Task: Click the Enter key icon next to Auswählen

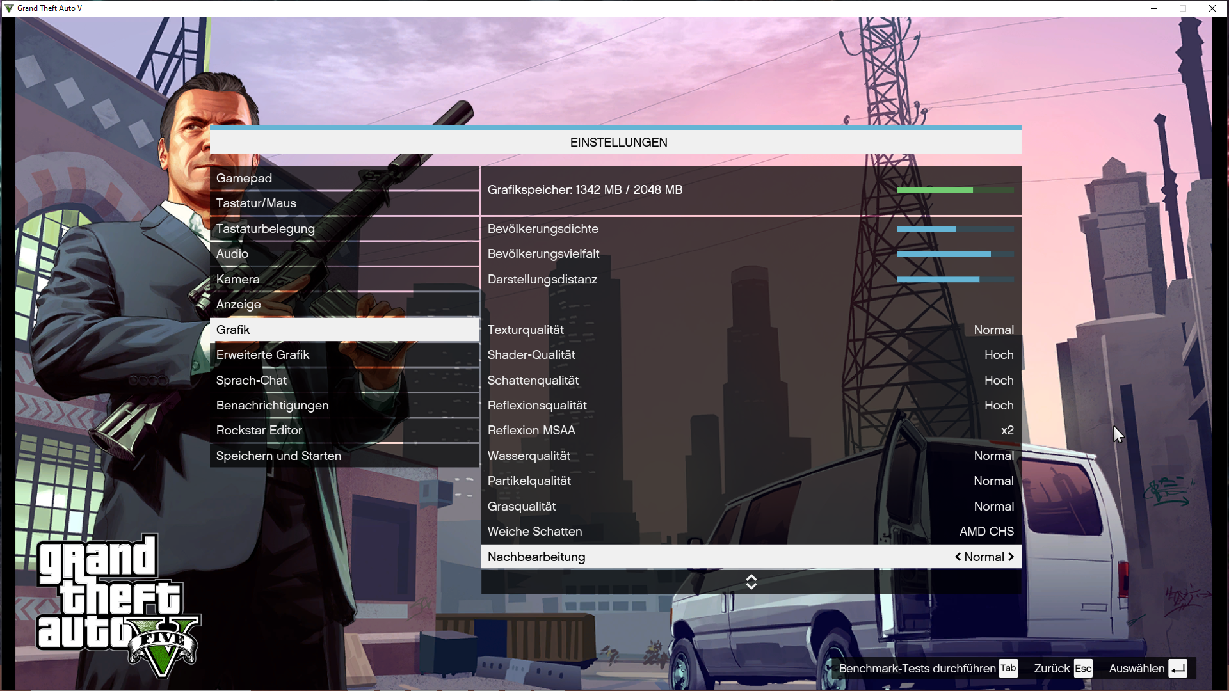Action: click(x=1178, y=668)
